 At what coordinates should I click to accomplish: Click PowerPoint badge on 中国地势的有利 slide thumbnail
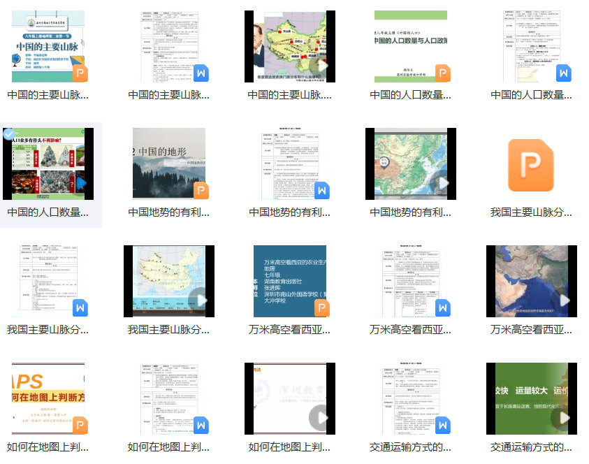[201, 191]
